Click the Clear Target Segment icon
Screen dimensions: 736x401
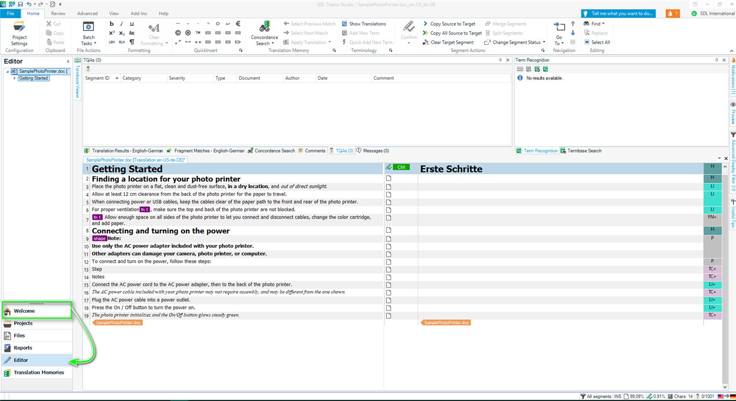(x=426, y=42)
